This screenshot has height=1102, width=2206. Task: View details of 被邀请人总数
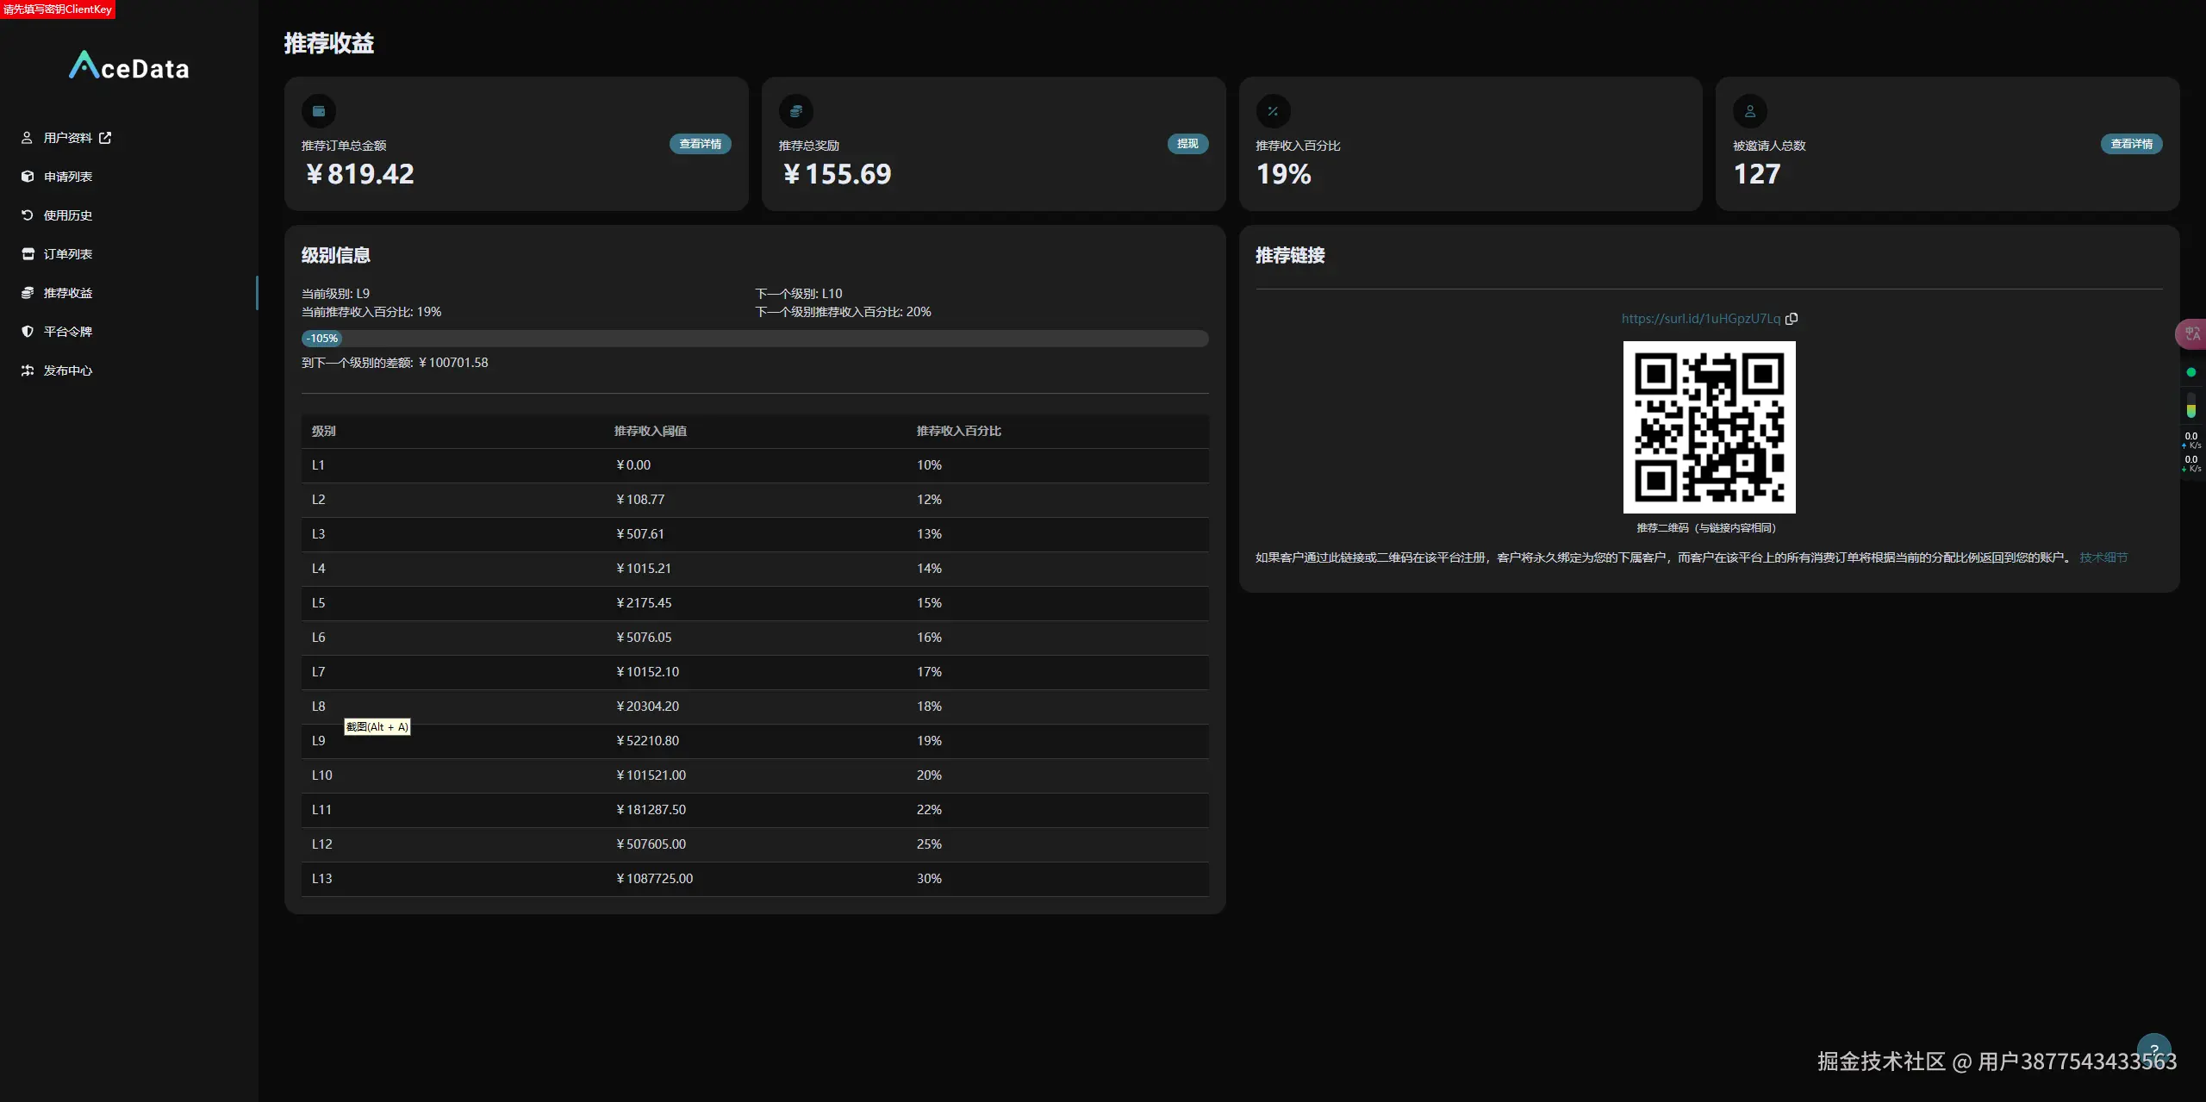pos(2131,144)
